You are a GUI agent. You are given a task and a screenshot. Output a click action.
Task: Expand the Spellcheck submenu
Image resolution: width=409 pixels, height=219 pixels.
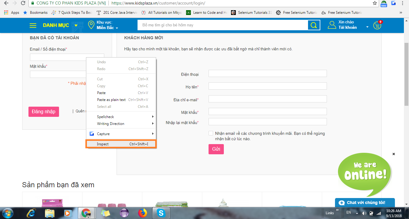click(121, 117)
